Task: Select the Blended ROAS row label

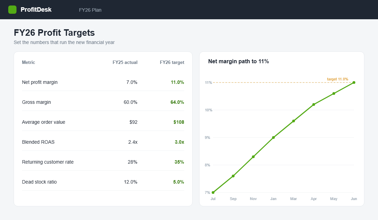Action: coord(38,142)
